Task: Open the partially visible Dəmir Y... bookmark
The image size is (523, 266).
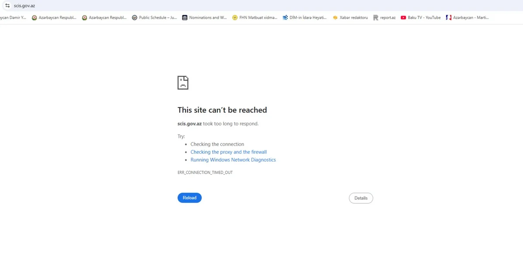Action: click(13, 18)
